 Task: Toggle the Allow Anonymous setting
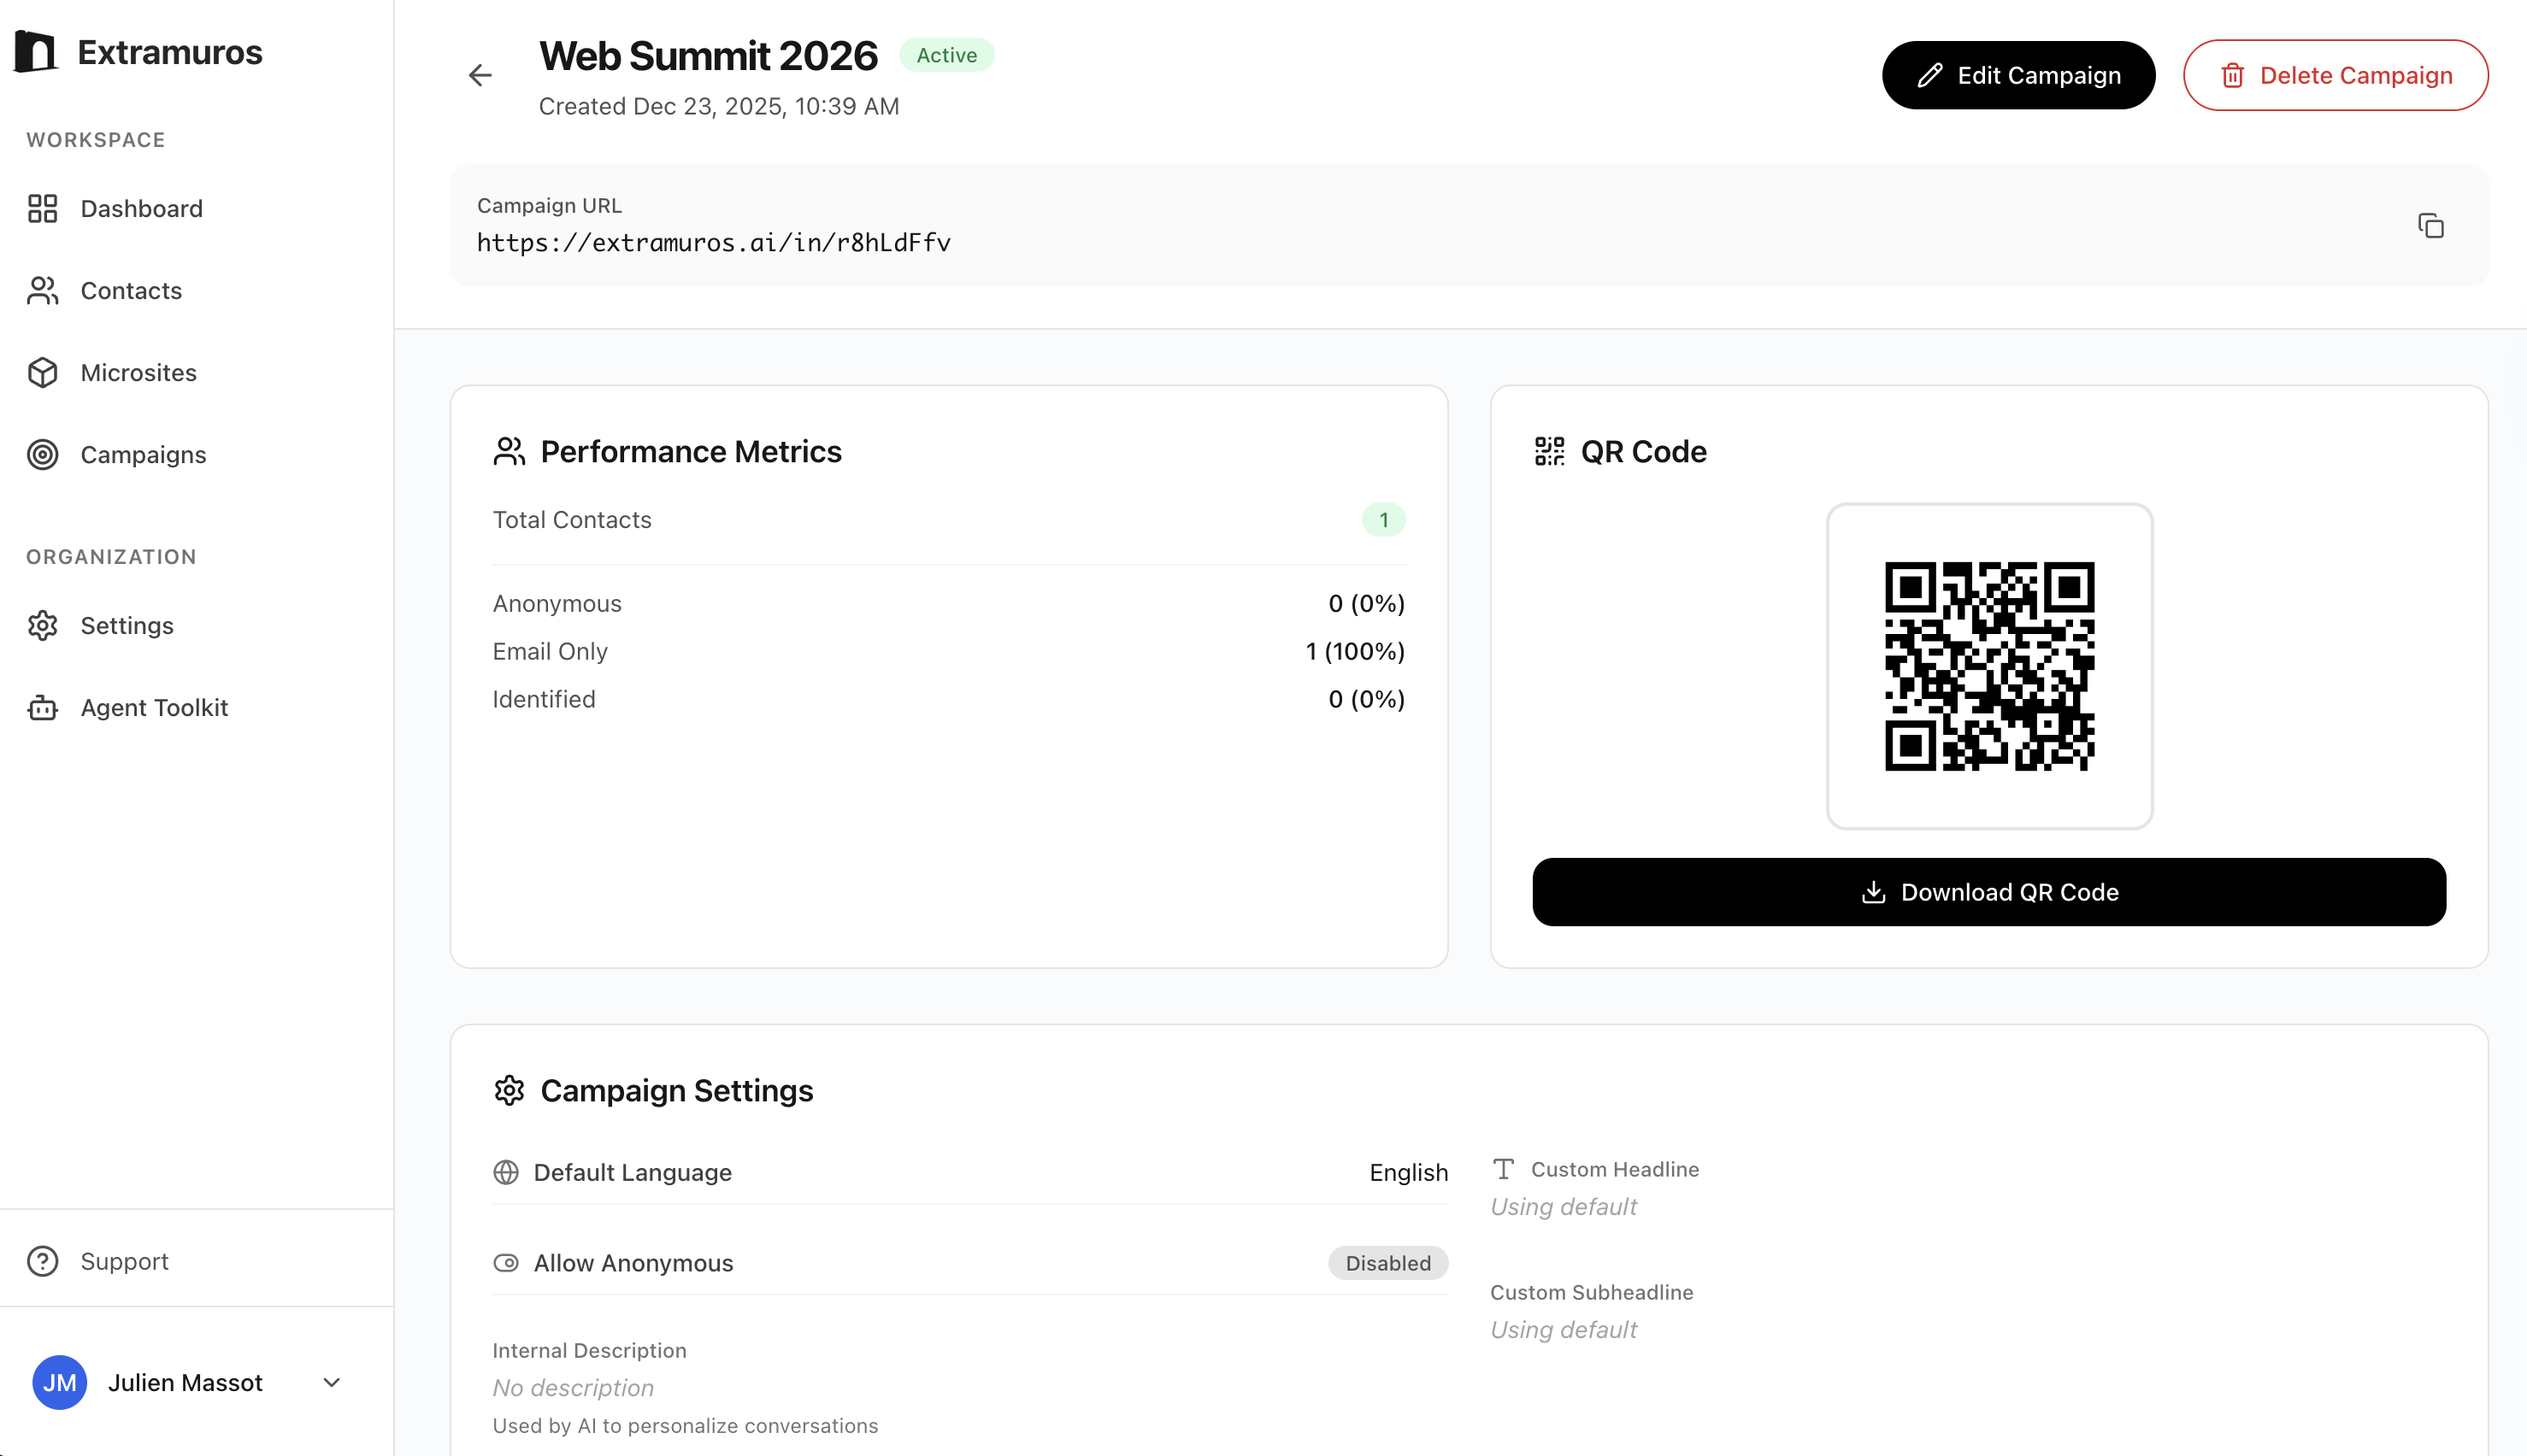click(1387, 1263)
